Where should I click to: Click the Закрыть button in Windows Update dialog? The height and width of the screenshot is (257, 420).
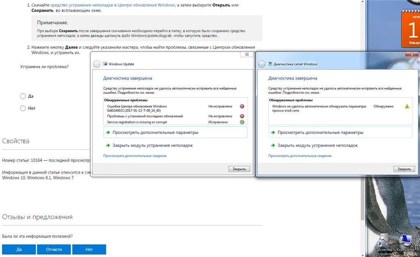(239, 169)
